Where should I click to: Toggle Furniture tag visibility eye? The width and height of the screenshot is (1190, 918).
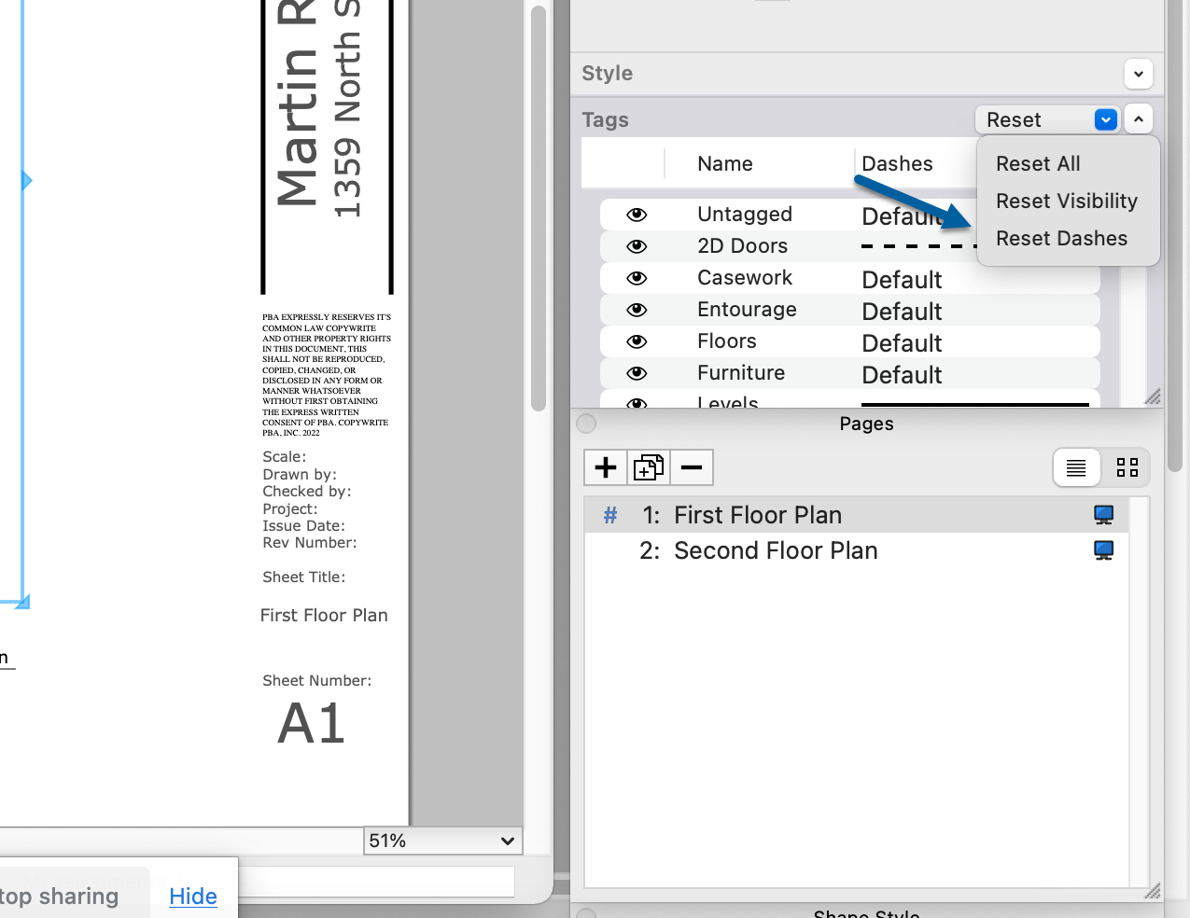click(637, 373)
